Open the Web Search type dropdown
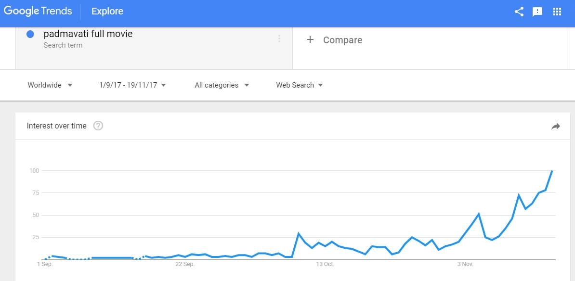The image size is (575, 281). pos(299,85)
